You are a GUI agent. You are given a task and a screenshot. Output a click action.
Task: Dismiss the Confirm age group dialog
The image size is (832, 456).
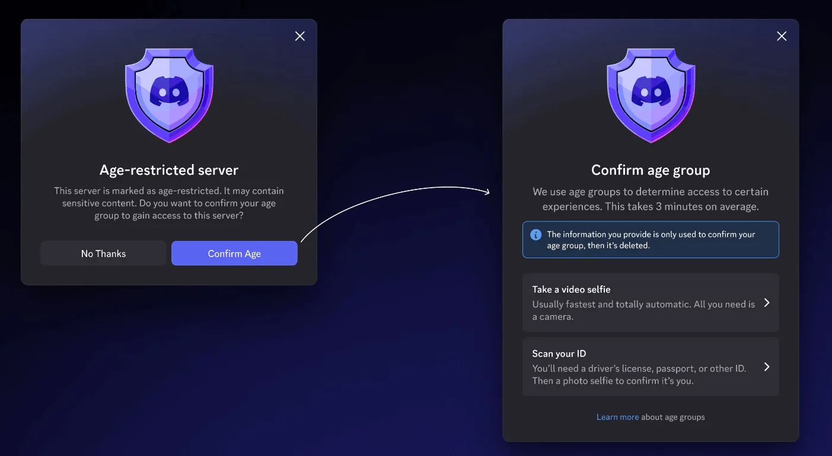[782, 36]
